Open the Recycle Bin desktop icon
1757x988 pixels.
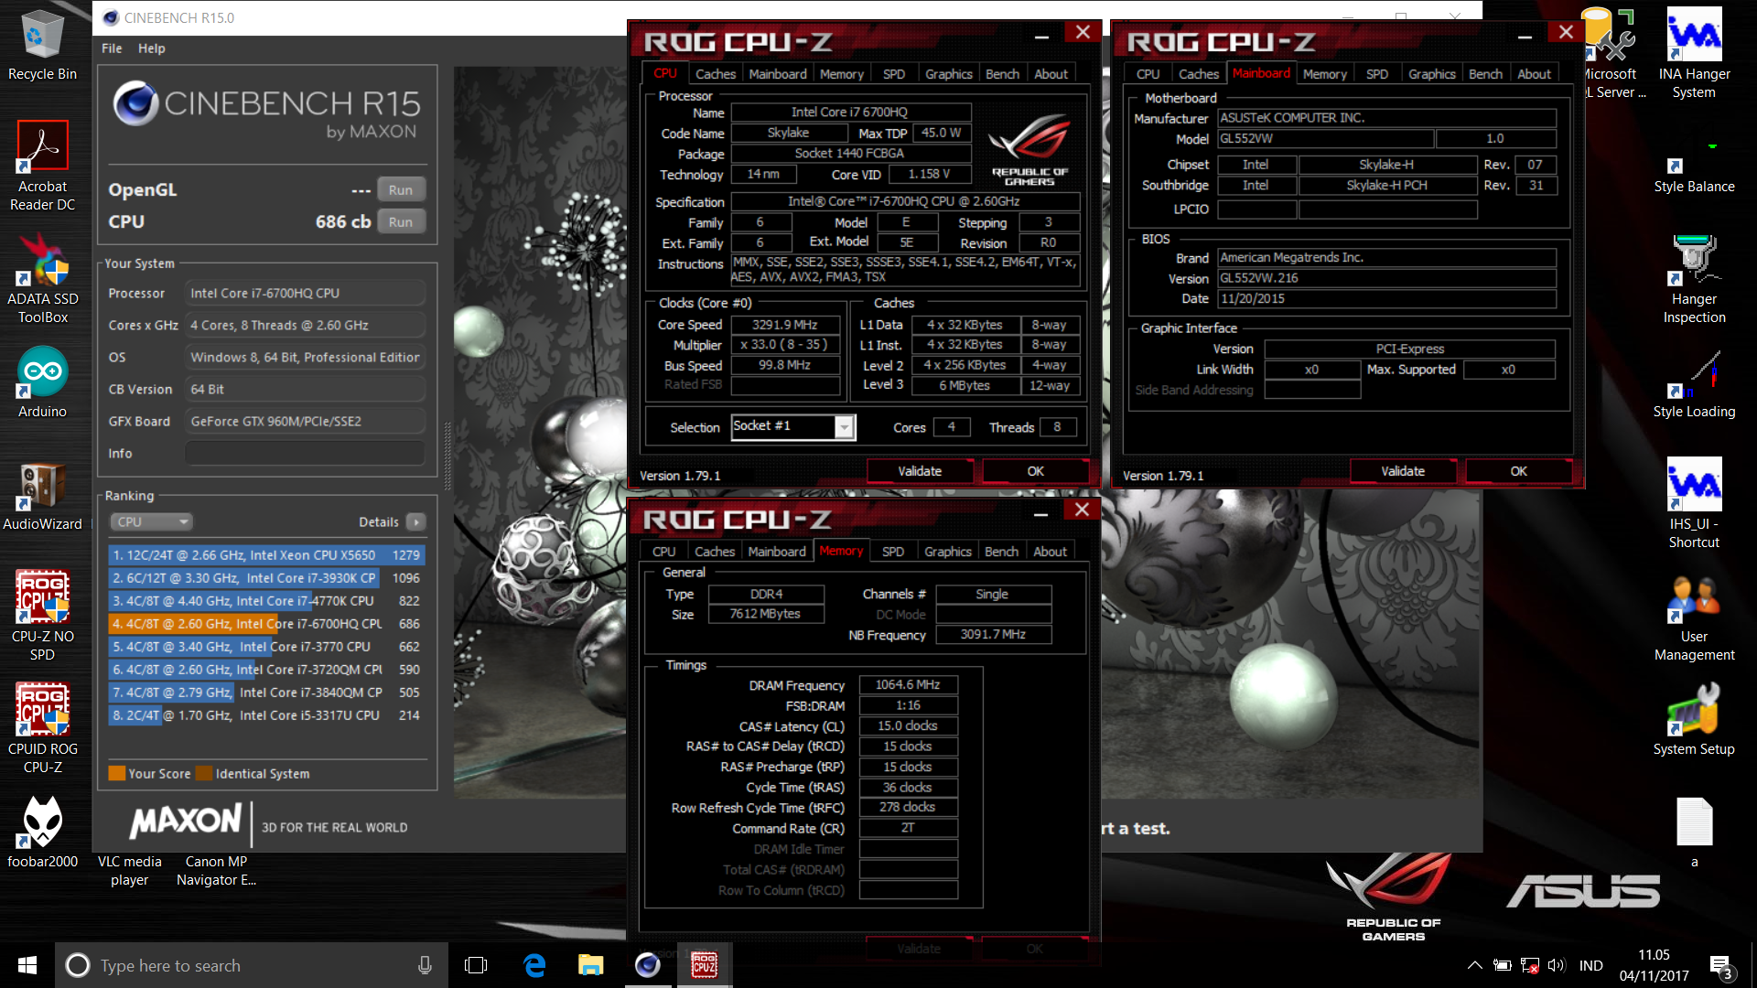point(42,46)
